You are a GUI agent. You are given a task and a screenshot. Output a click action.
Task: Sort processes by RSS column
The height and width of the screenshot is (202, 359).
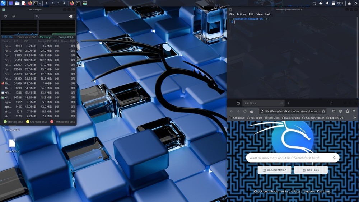coord(26,41)
